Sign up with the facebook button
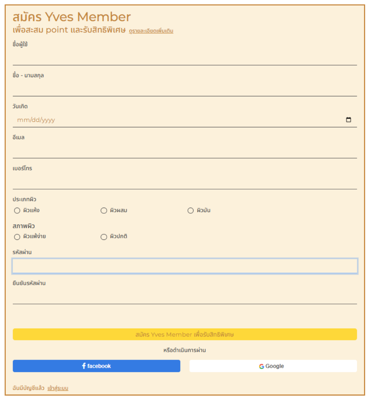The image size is (372, 400). pyautogui.click(x=97, y=366)
